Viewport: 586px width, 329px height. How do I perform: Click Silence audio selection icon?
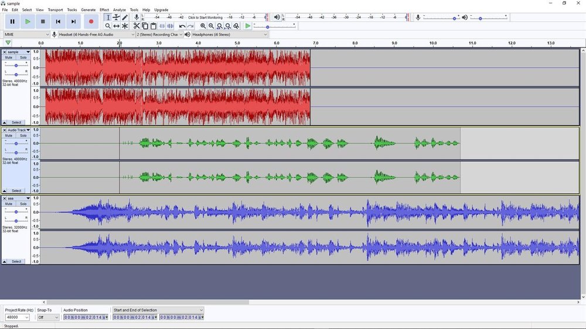pos(170,26)
